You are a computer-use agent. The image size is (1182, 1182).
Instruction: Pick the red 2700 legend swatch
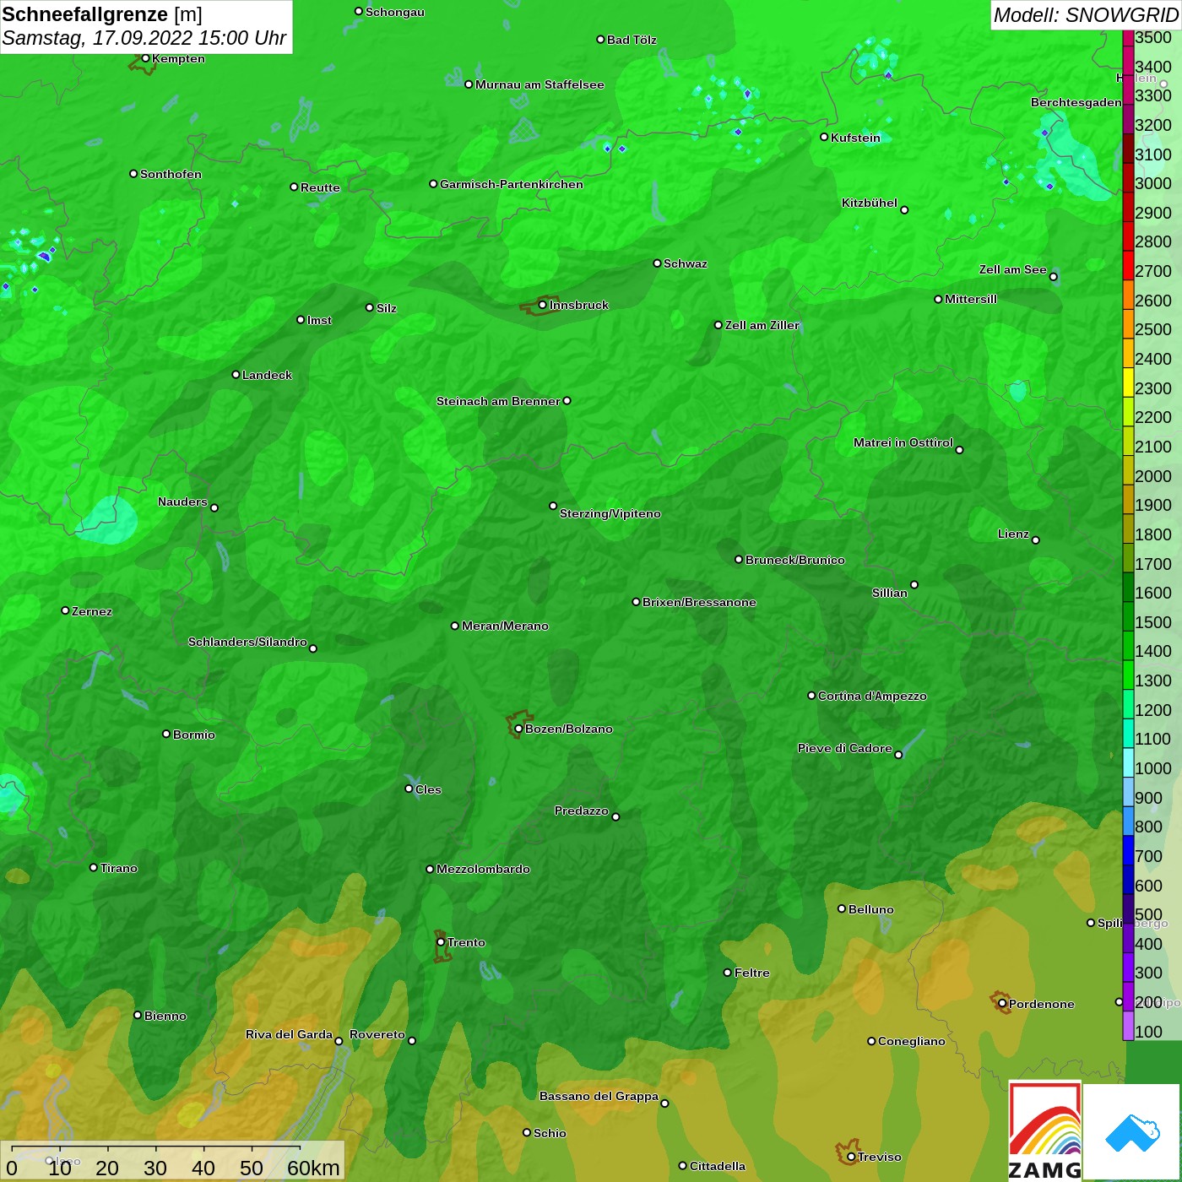click(x=1128, y=265)
